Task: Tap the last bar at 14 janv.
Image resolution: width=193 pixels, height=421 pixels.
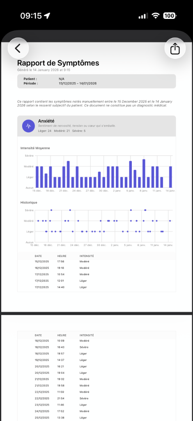Action: 170,177
